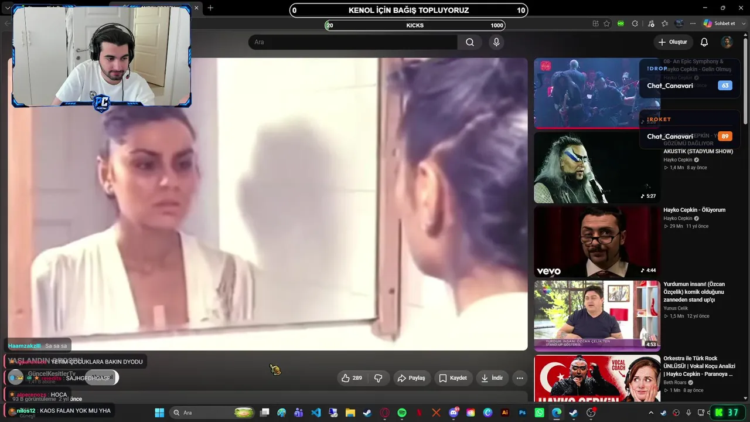
Task: Open the browser profile avatar
Action: [679, 23]
